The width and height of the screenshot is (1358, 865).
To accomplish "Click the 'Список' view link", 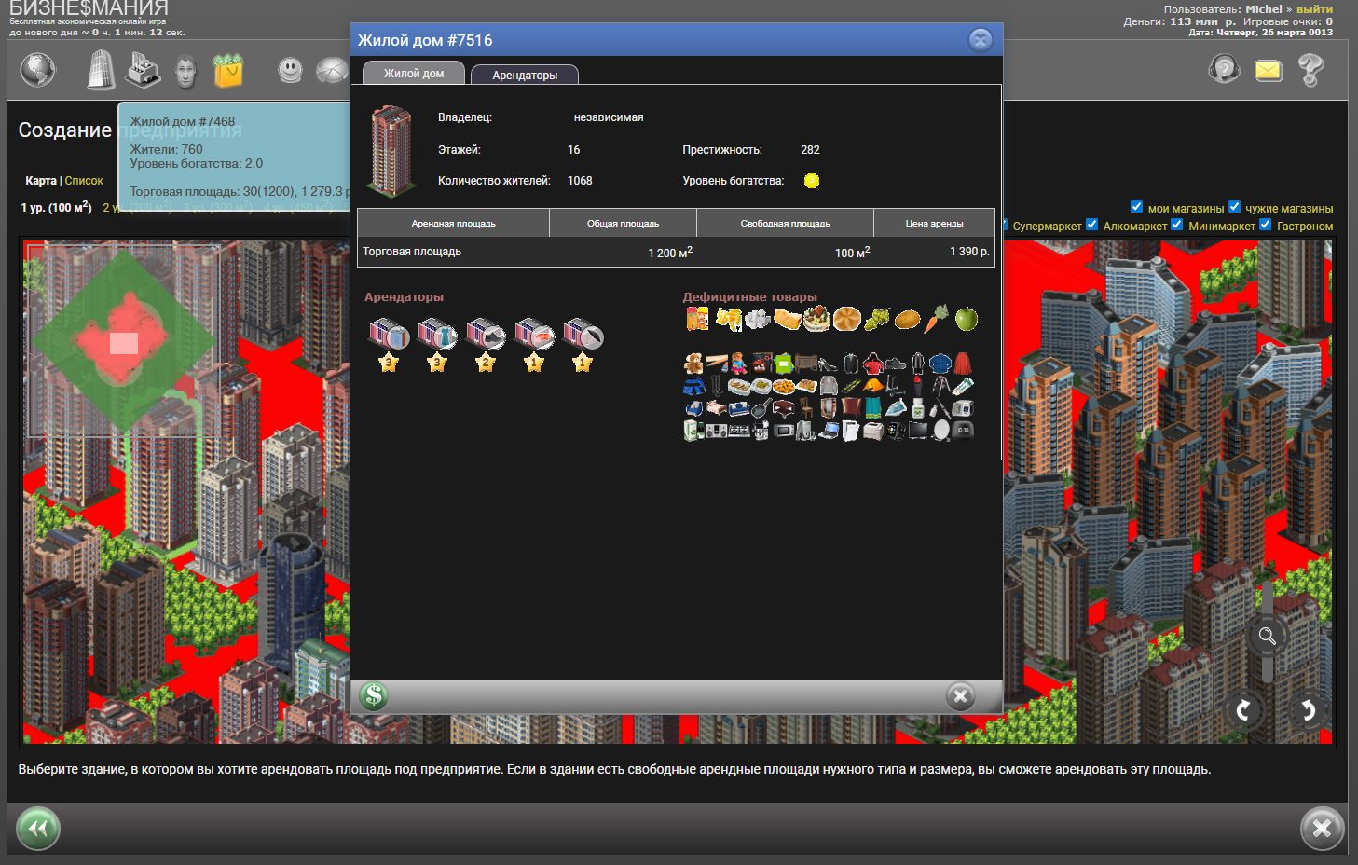I will [x=84, y=181].
